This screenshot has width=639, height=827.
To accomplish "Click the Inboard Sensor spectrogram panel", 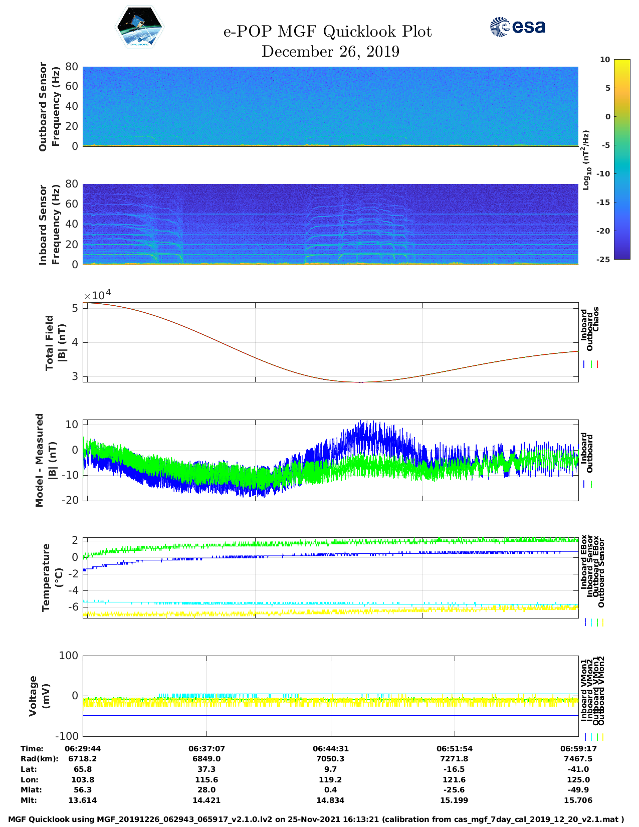I will click(x=330, y=224).
